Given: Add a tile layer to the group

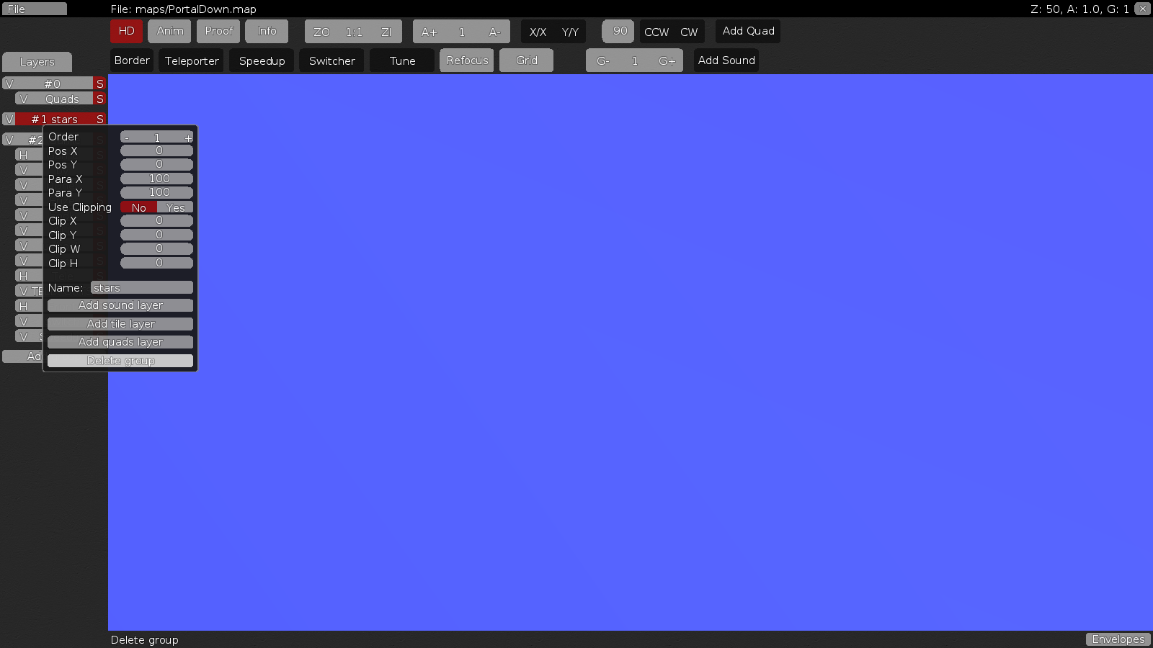Looking at the screenshot, I should click(x=120, y=323).
